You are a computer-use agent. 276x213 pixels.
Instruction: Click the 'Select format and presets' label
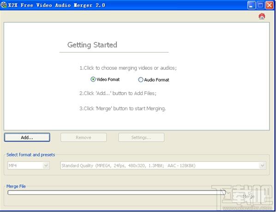pos(30,154)
